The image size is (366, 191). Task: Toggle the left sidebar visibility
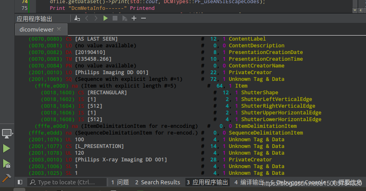click(20, 182)
